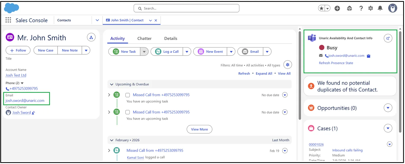This screenshot has width=405, height=164.
Task: Click in the global Search field
Action: tap(187, 8)
